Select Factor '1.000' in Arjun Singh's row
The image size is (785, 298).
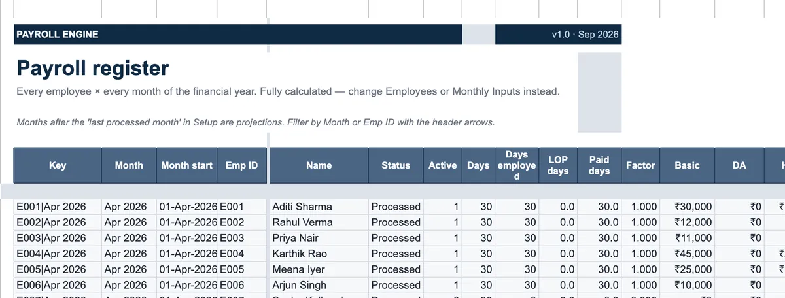point(640,285)
